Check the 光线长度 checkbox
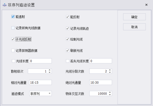153x106 pixels. click(14, 61)
